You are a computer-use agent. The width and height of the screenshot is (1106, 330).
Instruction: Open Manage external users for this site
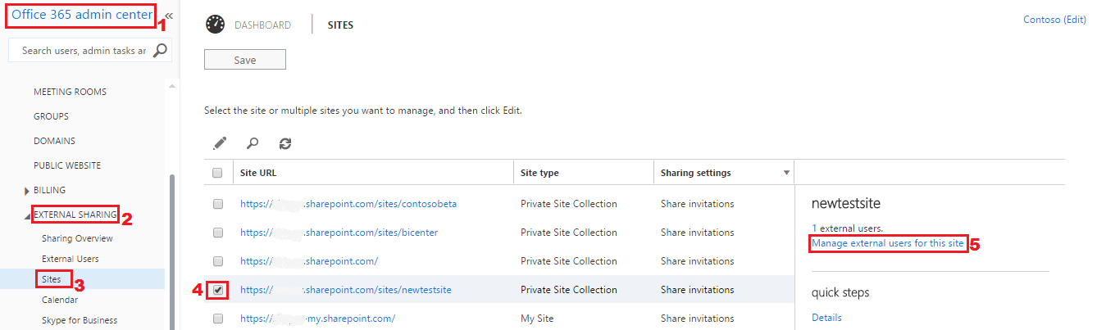pos(888,243)
